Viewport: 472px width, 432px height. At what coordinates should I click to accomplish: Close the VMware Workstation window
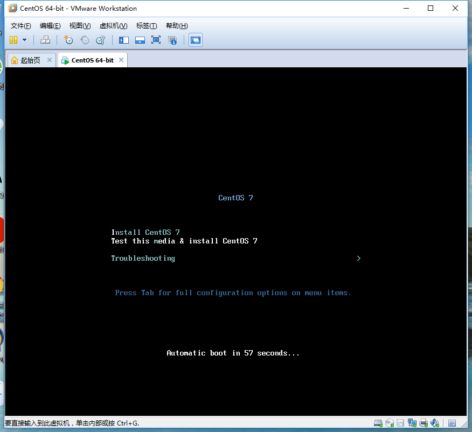tap(455, 9)
